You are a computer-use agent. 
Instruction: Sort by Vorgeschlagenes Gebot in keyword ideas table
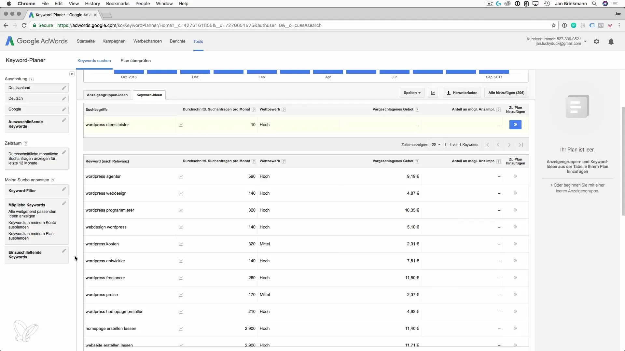(x=393, y=161)
